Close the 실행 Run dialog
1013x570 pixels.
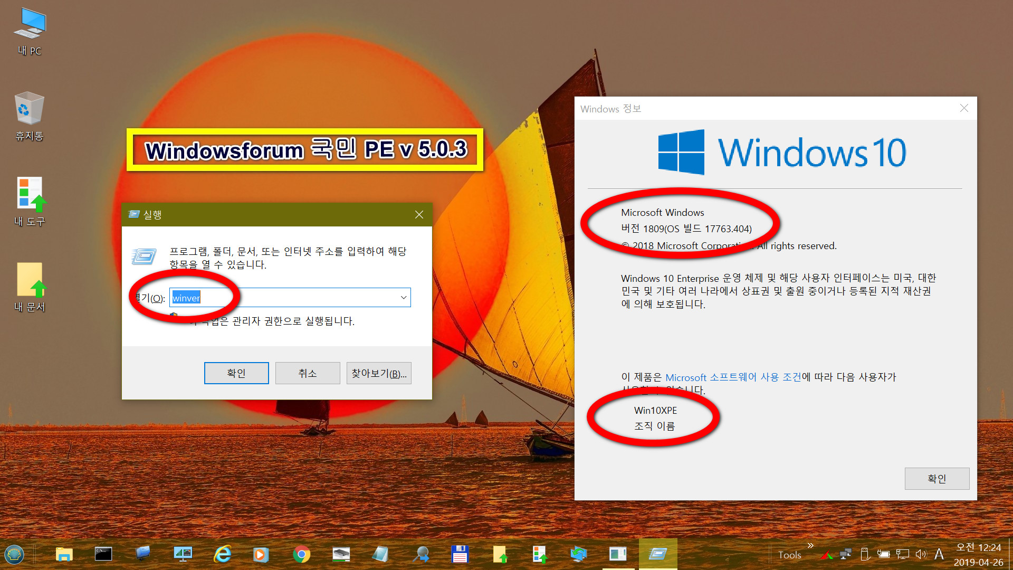click(419, 214)
